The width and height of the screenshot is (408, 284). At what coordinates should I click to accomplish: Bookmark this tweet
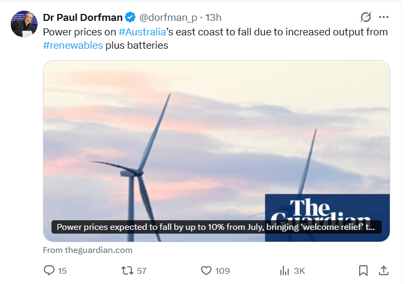pos(363,271)
